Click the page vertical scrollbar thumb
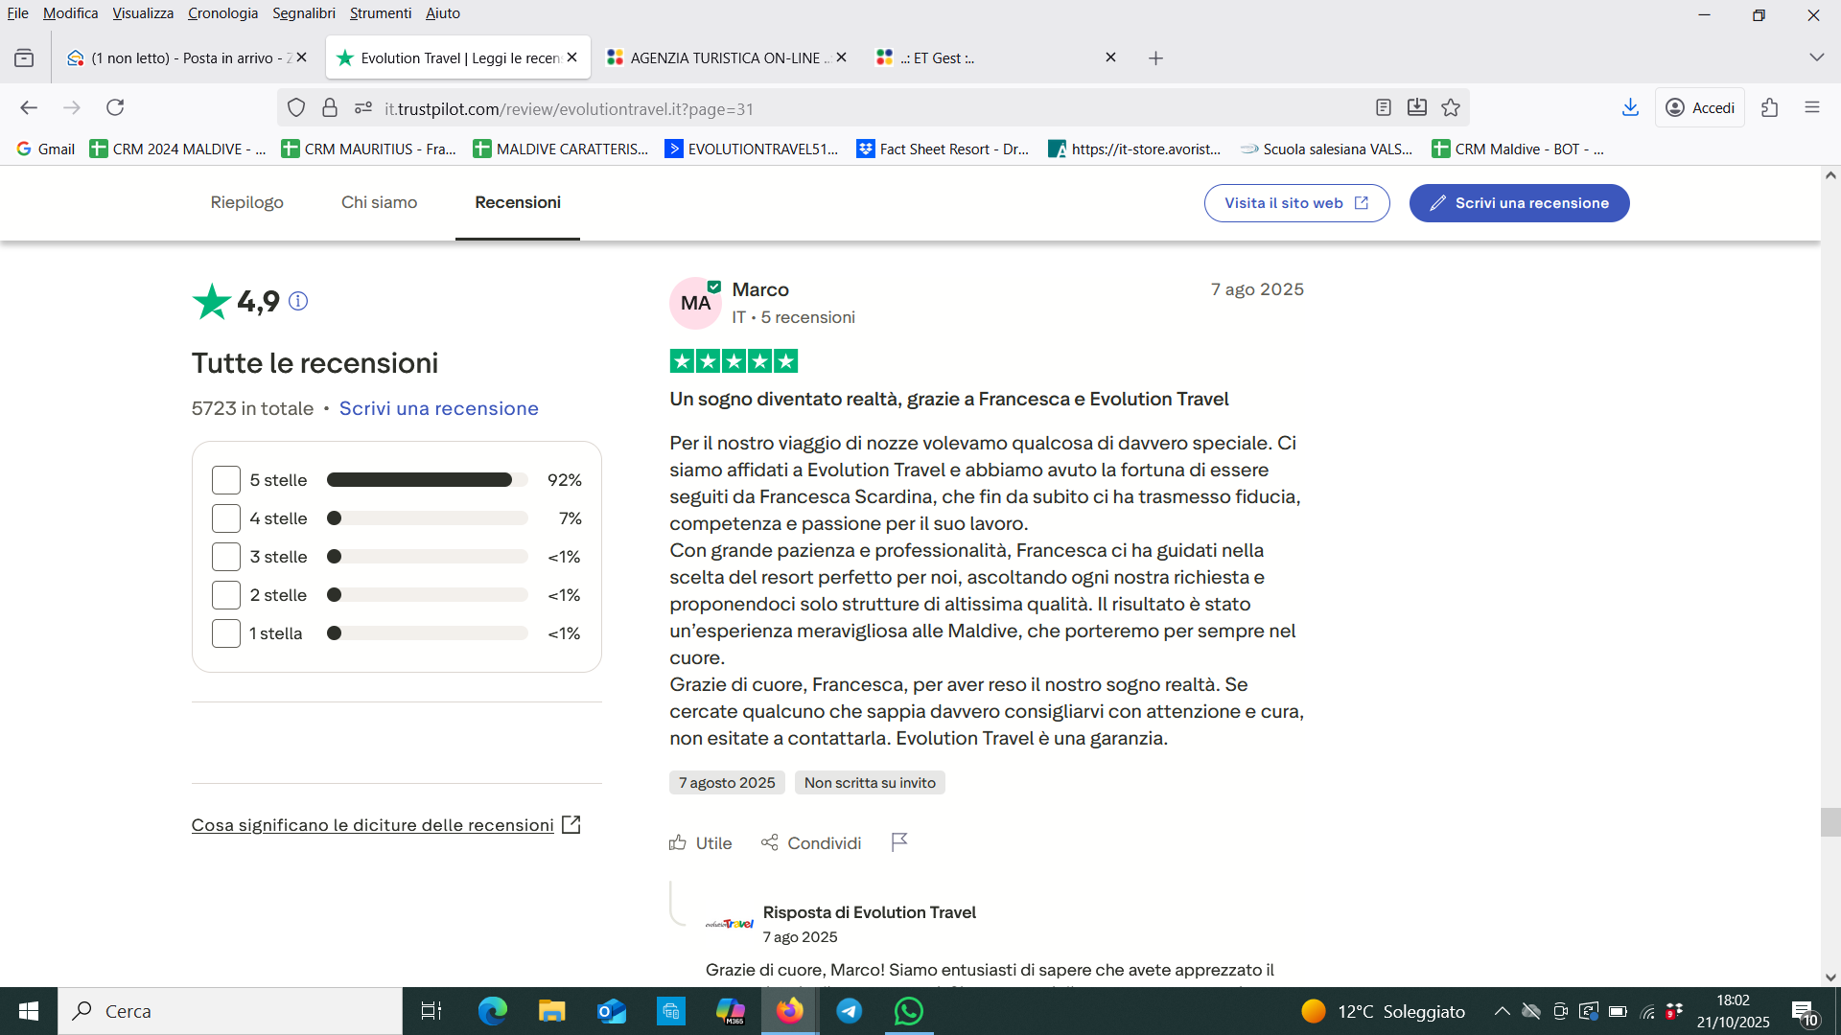The height and width of the screenshot is (1035, 1841). 1830,822
